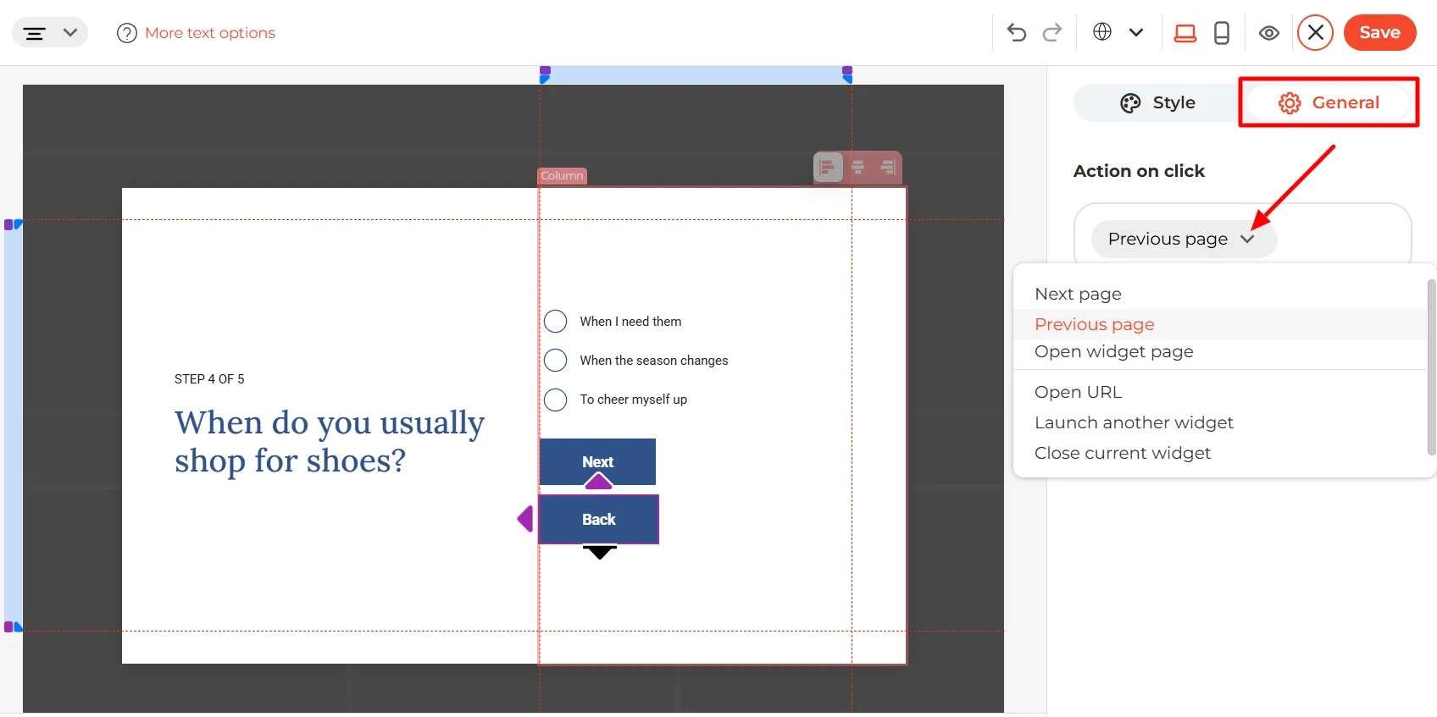Screen dimensions: 1437x717
Task: Expand the text alignment dropdown
Action: point(50,33)
